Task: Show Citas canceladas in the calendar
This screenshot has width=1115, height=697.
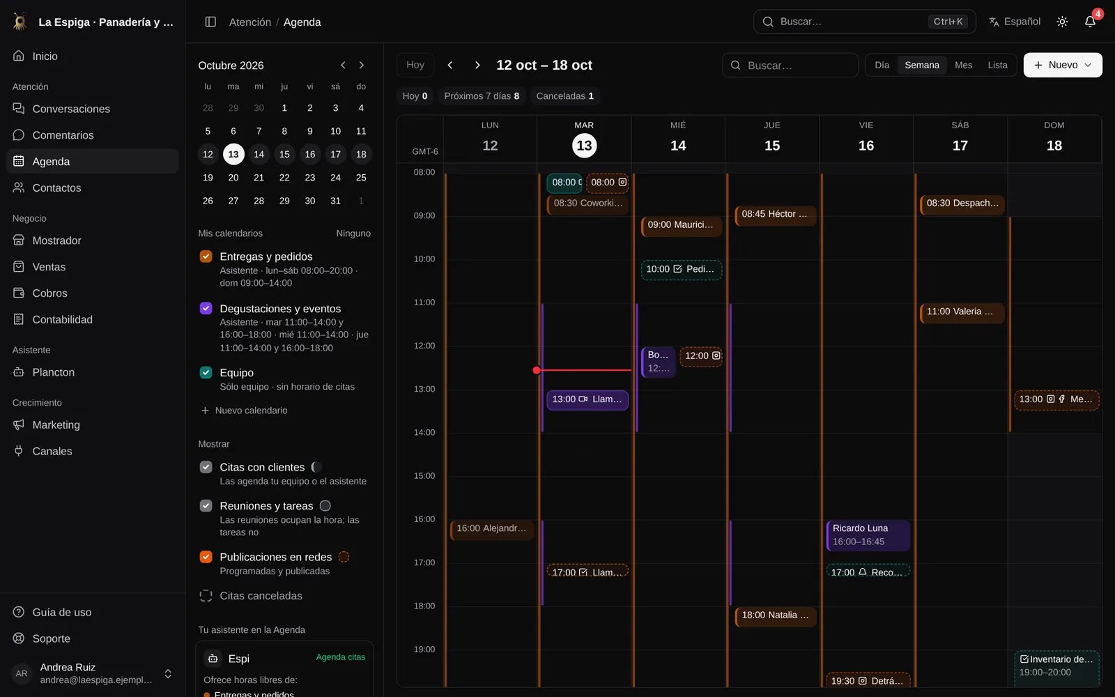Action: point(206,596)
